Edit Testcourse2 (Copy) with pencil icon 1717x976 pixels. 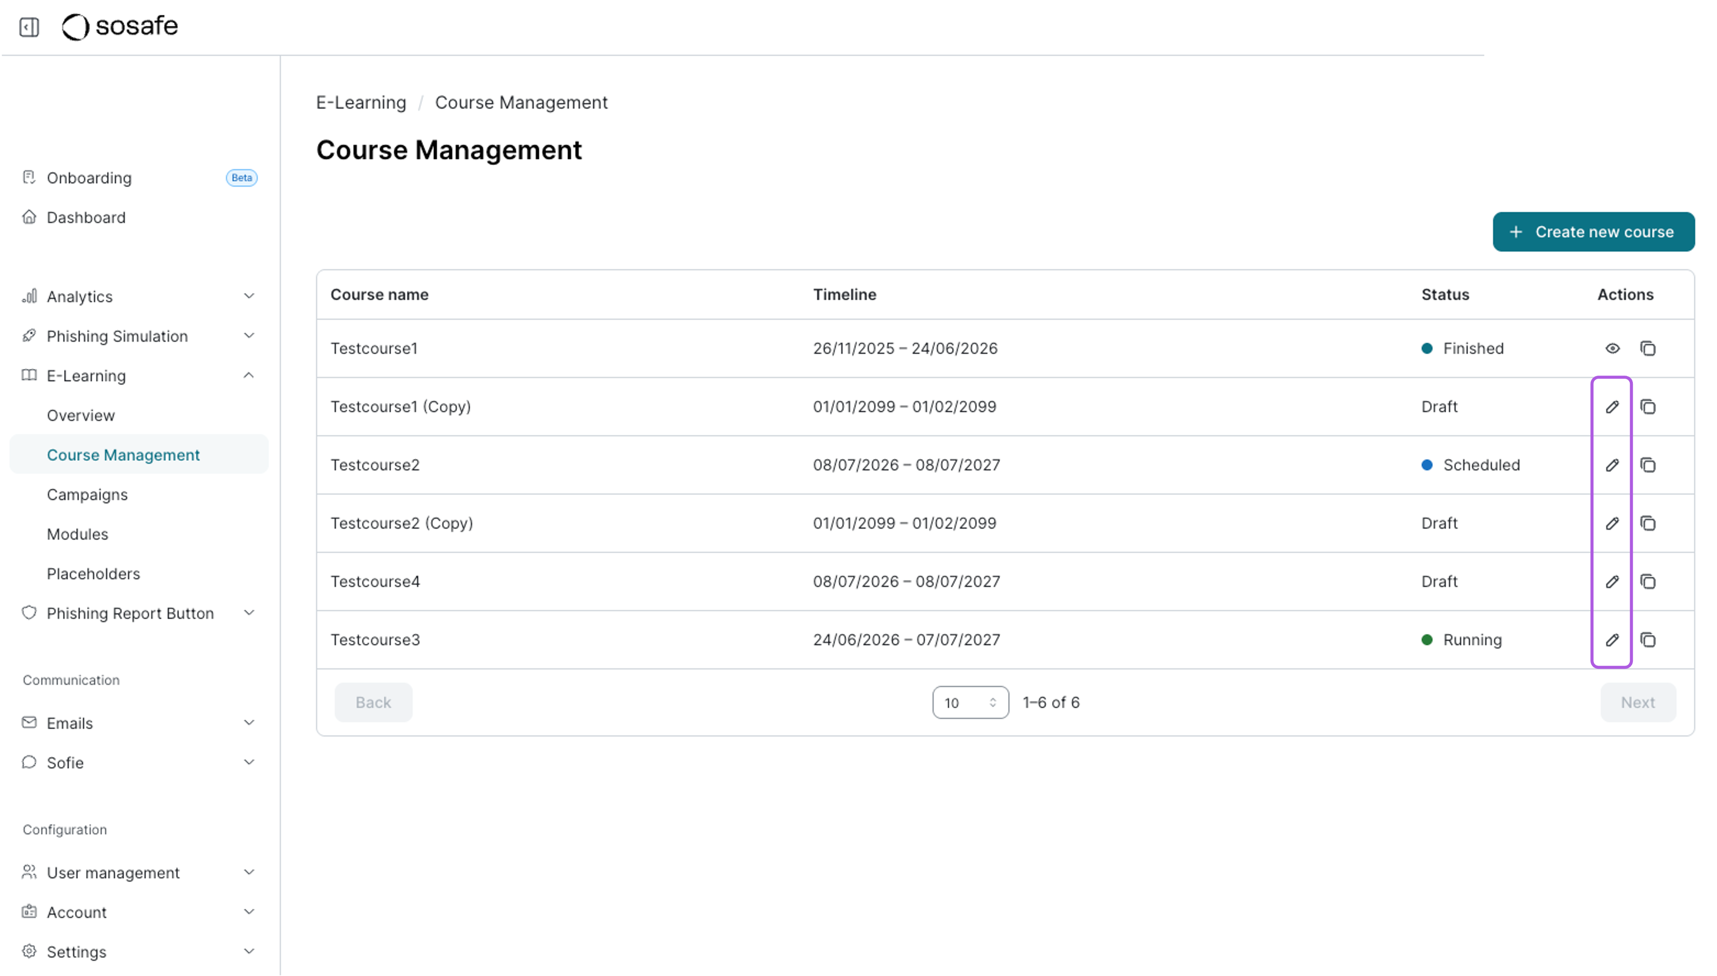click(1612, 524)
